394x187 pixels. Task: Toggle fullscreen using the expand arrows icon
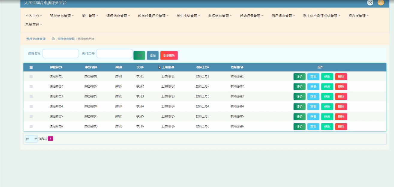pos(370,2)
